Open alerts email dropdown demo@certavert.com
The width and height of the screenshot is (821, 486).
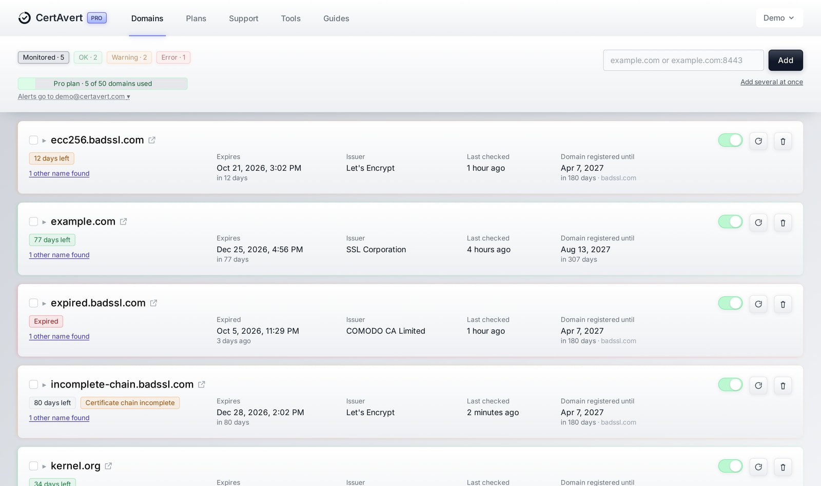74,96
